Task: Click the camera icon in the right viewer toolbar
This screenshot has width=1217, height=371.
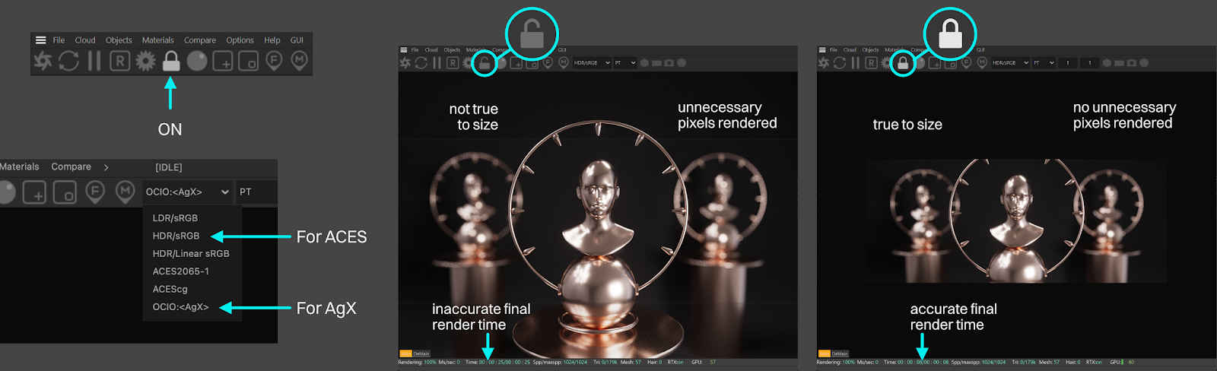Action: pos(1132,63)
